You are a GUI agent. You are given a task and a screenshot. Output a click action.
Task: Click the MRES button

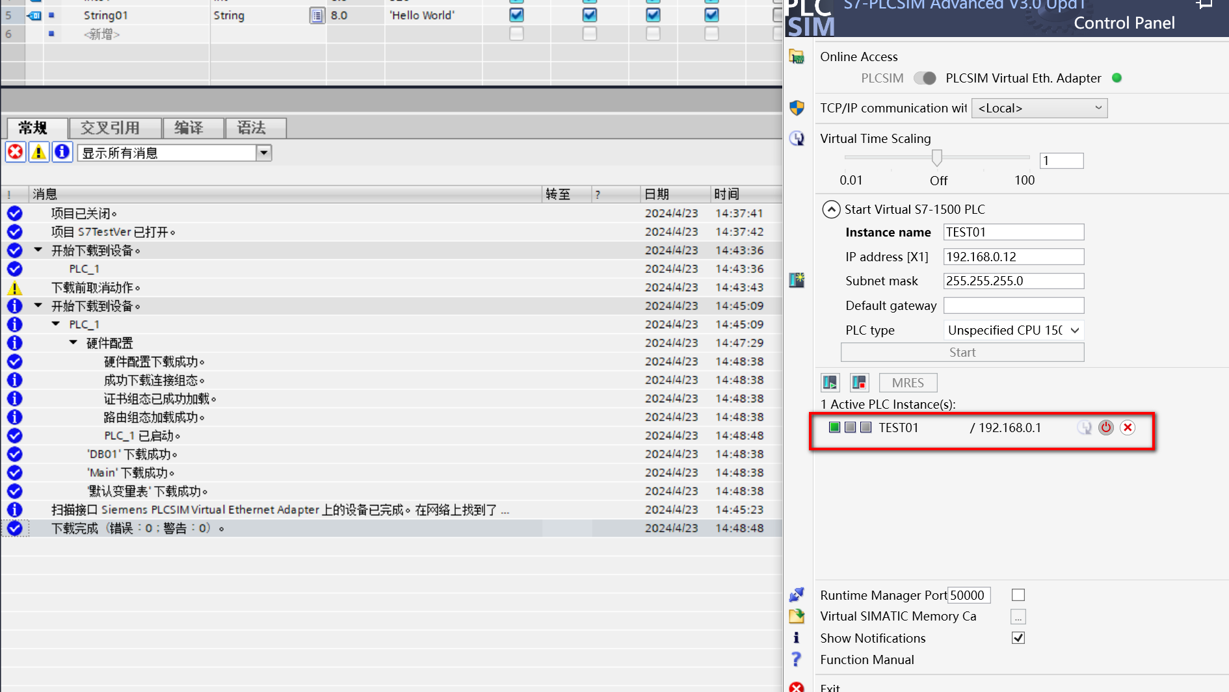pyautogui.click(x=908, y=383)
